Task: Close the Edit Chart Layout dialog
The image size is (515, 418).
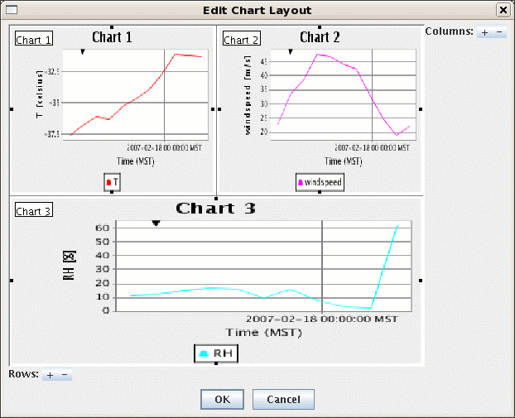Action: [503, 10]
